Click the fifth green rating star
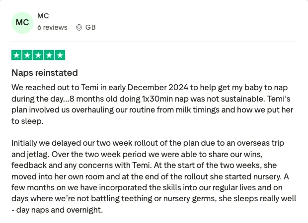Screen dimensions: 308x223 coord(60,55)
